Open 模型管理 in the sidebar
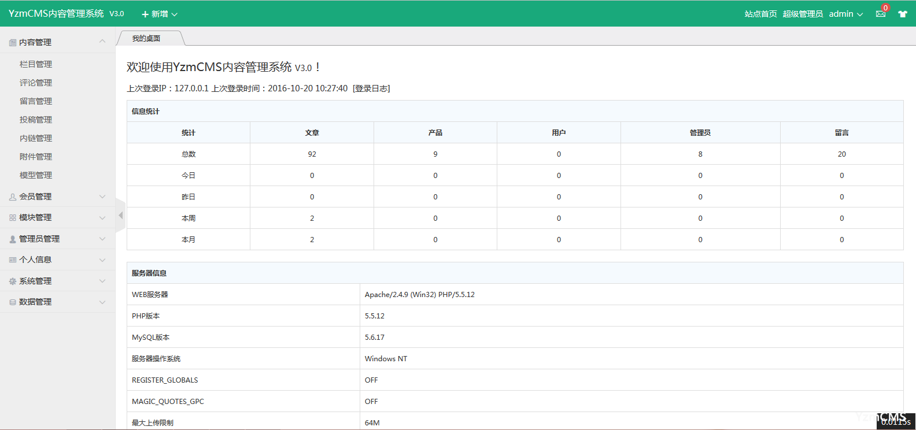 pos(36,175)
